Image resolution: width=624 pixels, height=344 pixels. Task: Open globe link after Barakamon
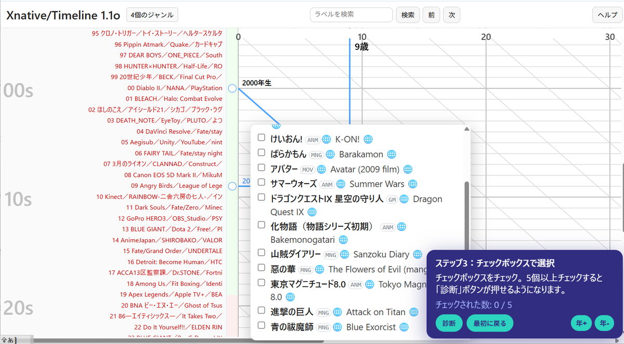tap(392, 154)
